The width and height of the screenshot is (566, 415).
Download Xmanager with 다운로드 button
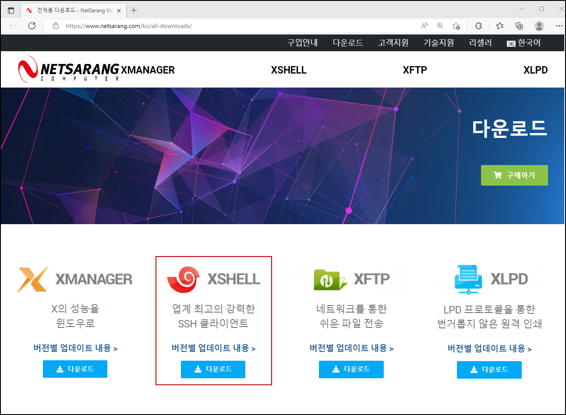(x=75, y=369)
